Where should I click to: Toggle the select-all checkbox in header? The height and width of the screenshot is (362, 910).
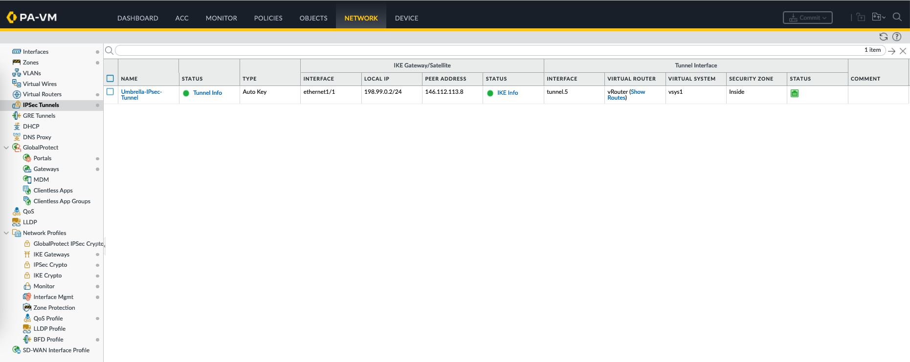click(x=110, y=79)
